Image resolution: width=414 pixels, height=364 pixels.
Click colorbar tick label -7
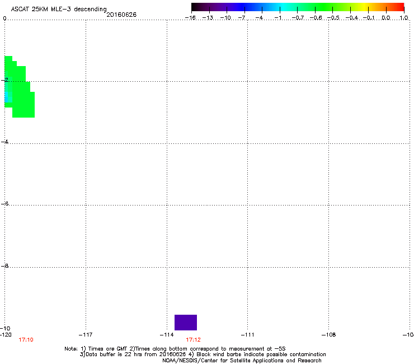click(242, 18)
